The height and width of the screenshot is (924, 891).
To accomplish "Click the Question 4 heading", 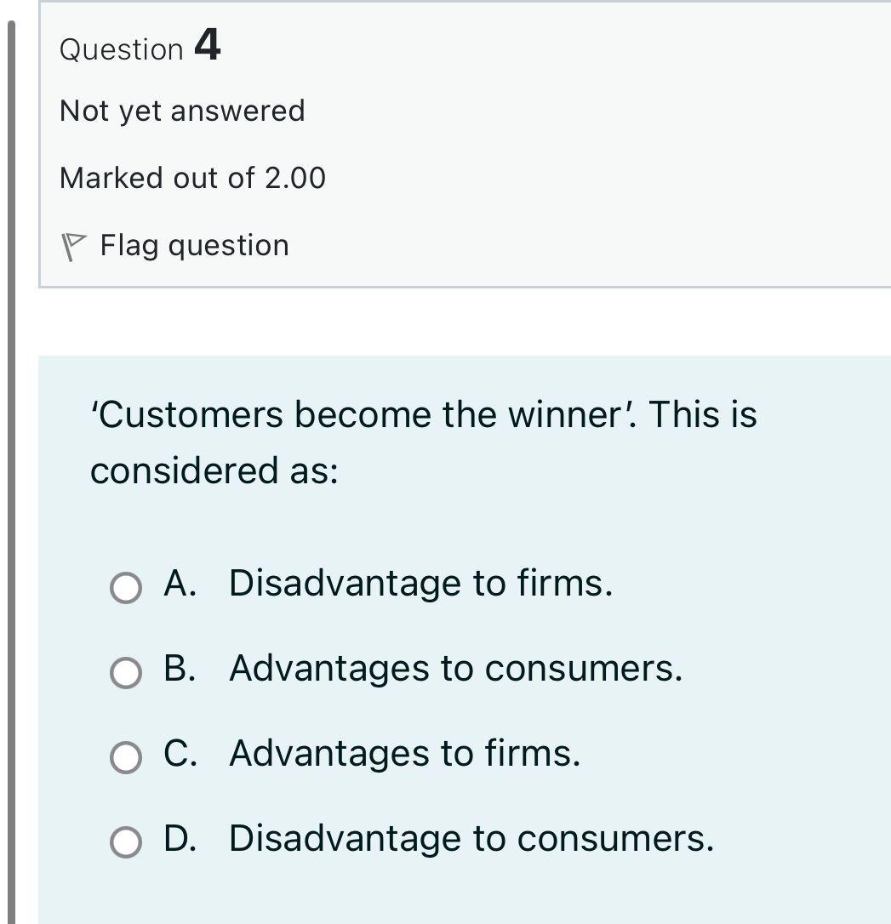I will pyautogui.click(x=140, y=48).
